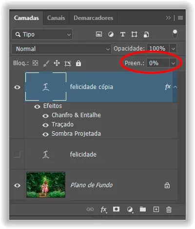Viewport: 195px width, 229px height.
Task: Delete layer with trash icon
Action: click(x=169, y=210)
